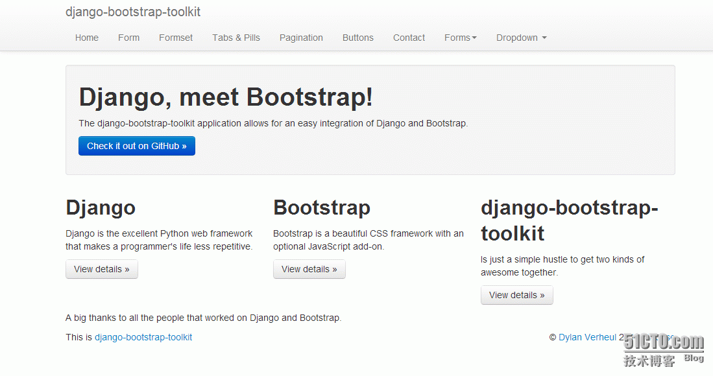
Task: Click 'Django is the excellent Python web framework' text
Action: coord(159,233)
